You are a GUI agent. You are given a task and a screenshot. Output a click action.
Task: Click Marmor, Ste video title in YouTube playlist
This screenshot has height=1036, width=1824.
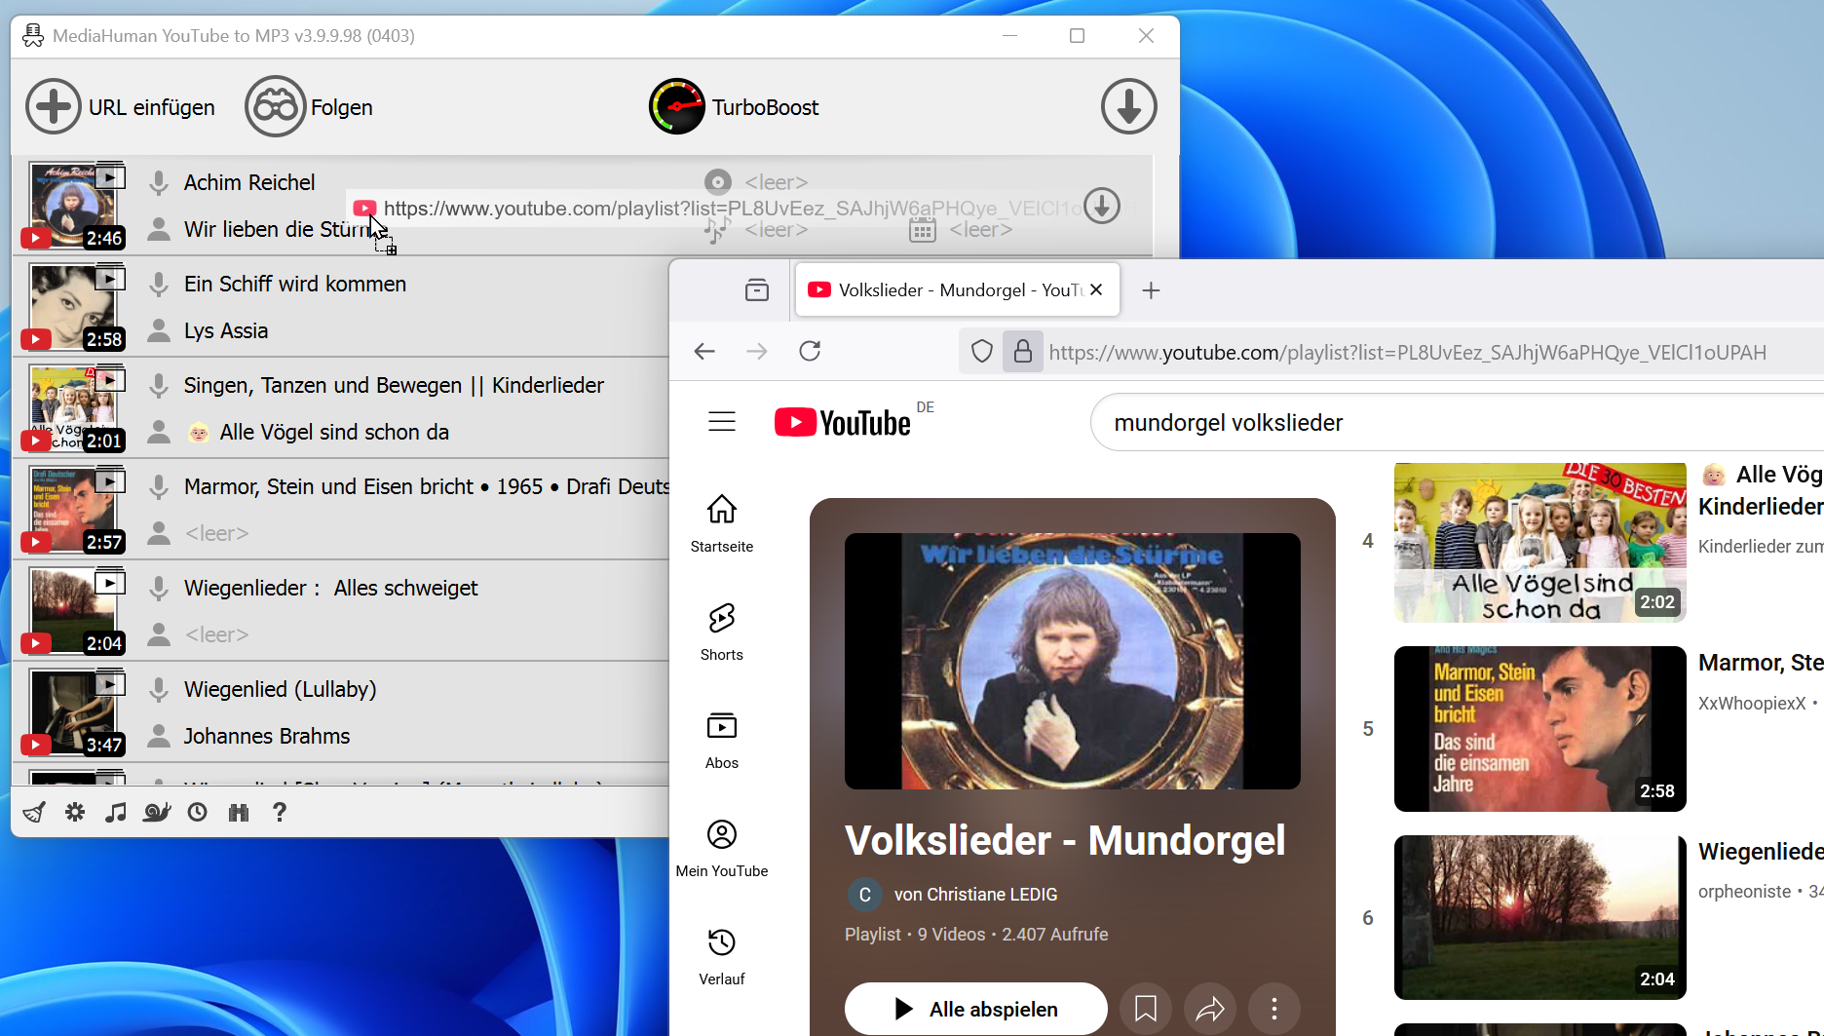pyautogui.click(x=1761, y=663)
